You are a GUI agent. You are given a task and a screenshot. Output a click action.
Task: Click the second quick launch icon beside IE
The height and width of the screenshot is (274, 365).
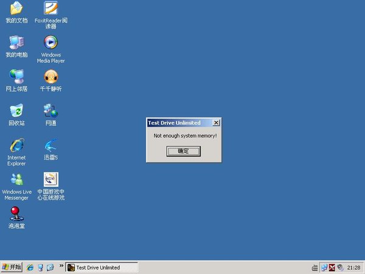pos(40,267)
